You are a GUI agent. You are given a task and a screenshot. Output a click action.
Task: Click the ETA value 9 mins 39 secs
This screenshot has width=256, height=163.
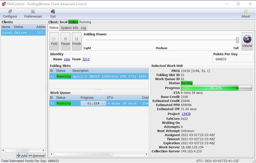192,93
